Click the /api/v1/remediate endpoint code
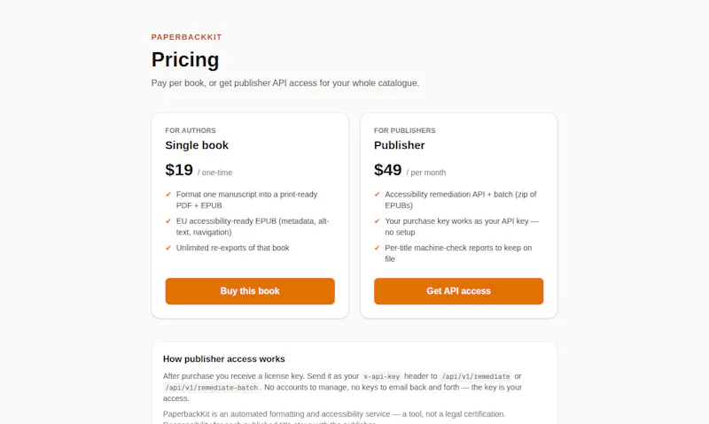 click(476, 376)
